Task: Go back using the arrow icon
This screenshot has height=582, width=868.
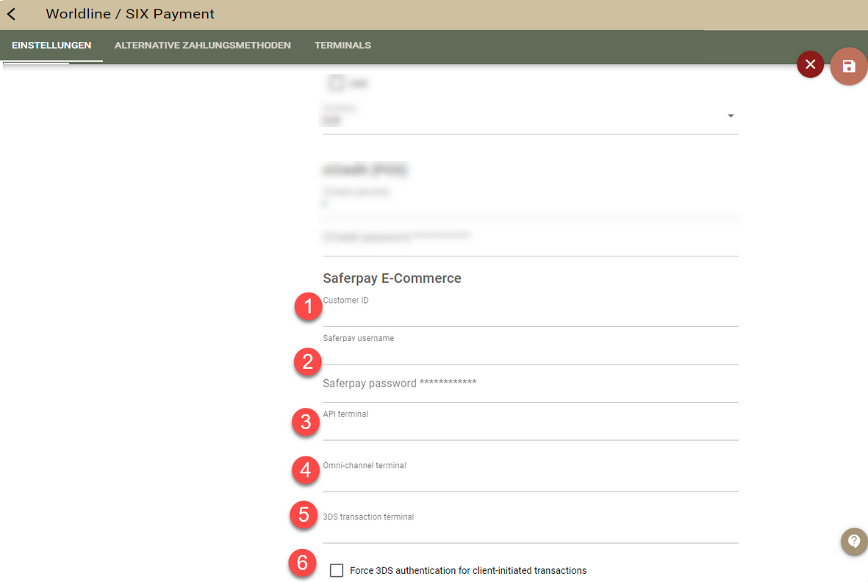Action: pos(12,15)
